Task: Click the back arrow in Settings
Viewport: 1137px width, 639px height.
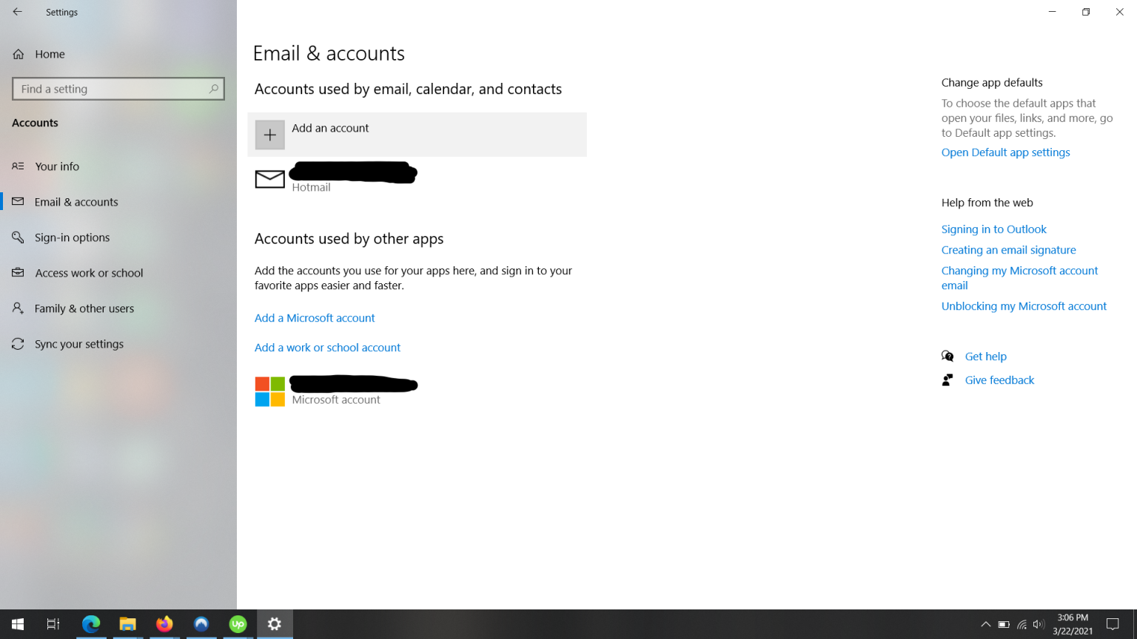Action: click(16, 12)
